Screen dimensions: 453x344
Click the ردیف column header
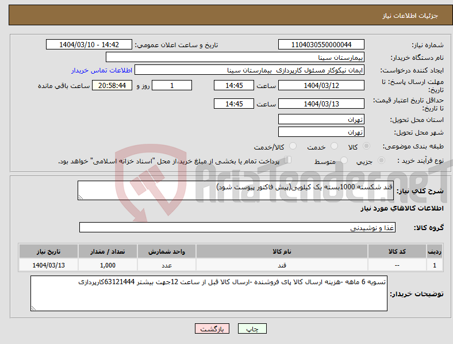click(435, 251)
